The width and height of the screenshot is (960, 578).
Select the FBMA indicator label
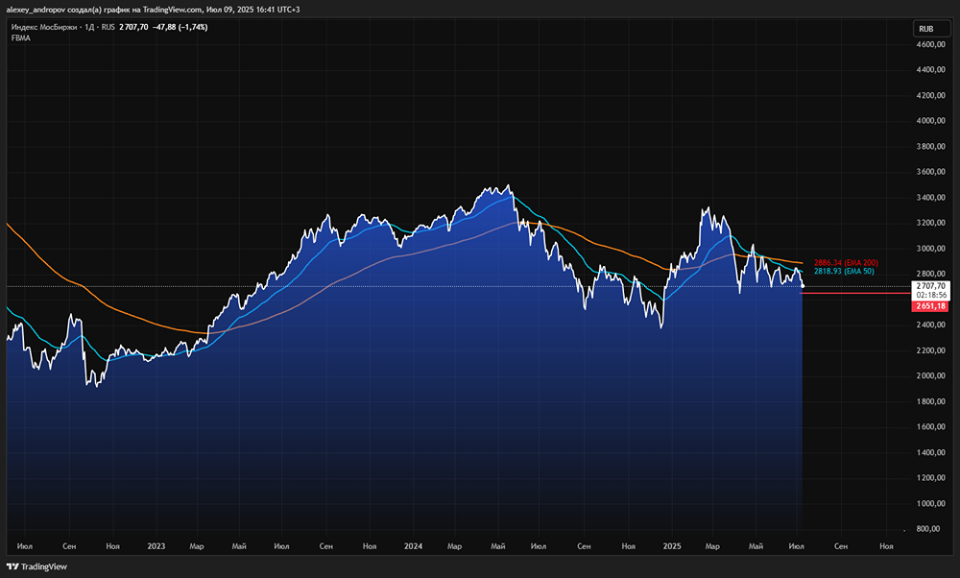pyautogui.click(x=21, y=38)
